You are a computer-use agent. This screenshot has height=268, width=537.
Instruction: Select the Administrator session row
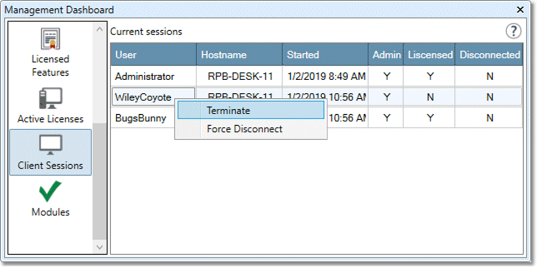click(x=144, y=76)
